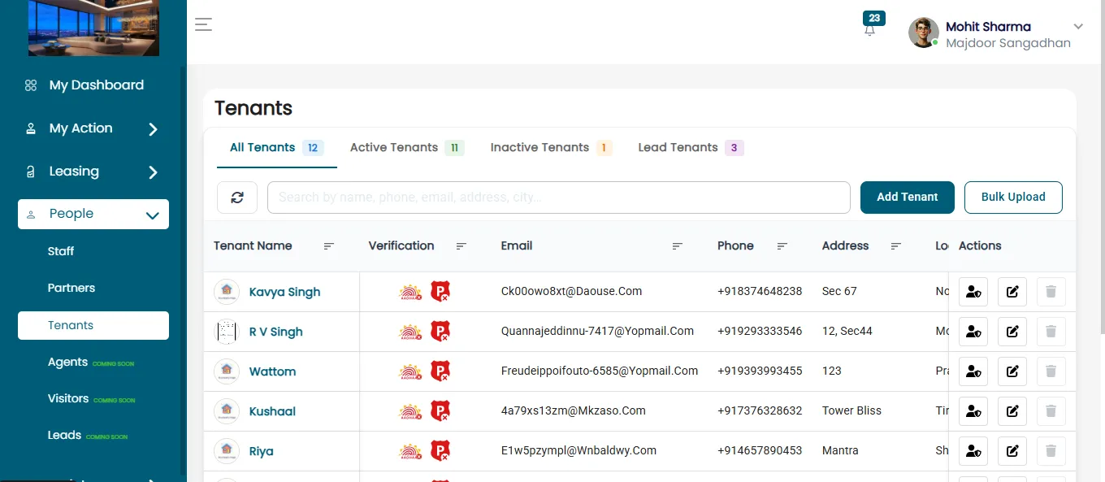Screen dimensions: 1105x482
Task: Switch to the Active Tenants tab
Action: (x=406, y=148)
